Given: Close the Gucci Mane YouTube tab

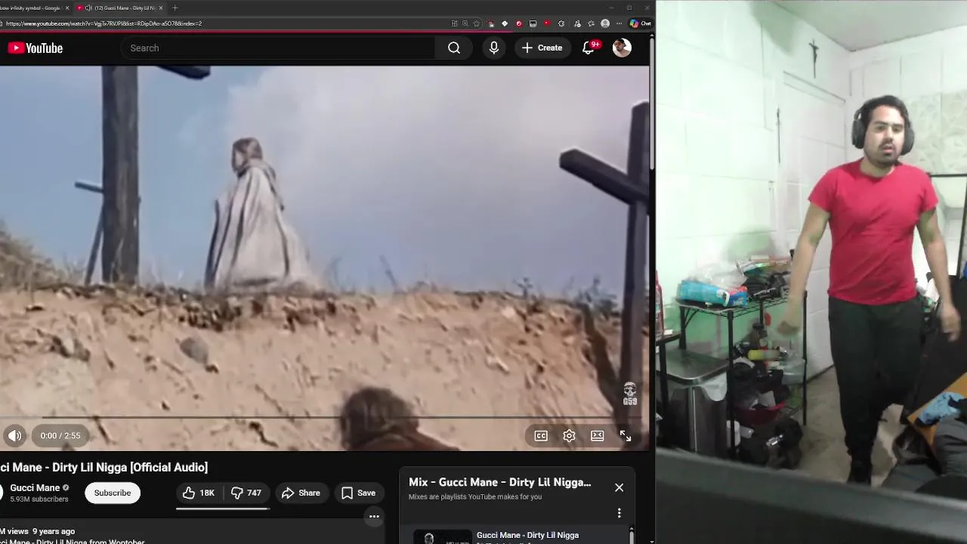Looking at the screenshot, I should 160,8.
